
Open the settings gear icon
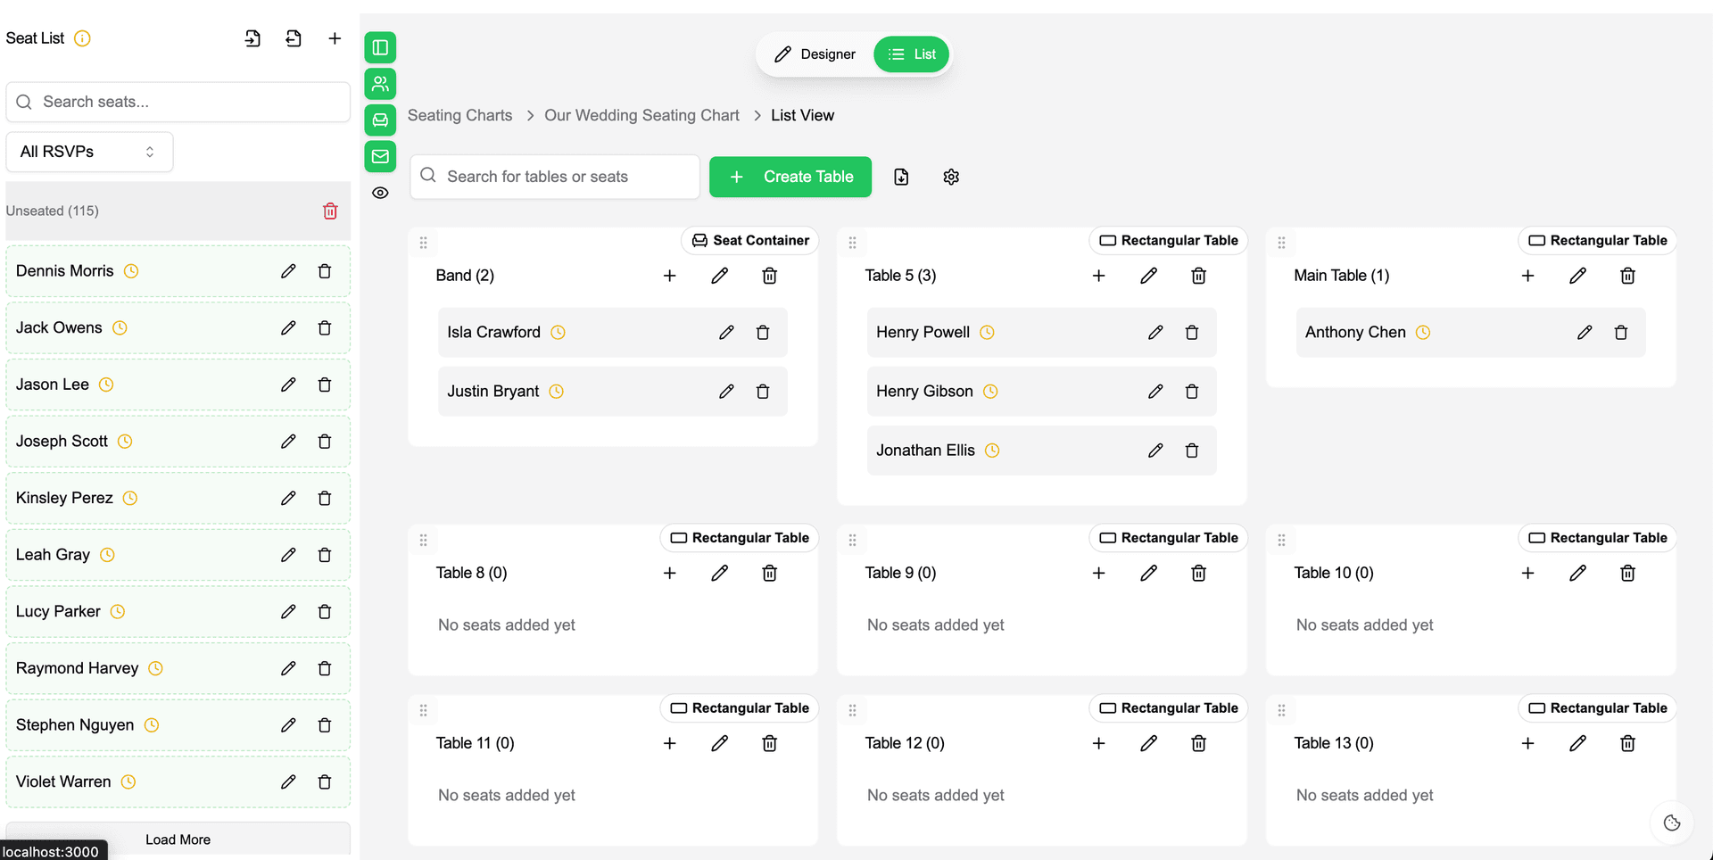[951, 177]
